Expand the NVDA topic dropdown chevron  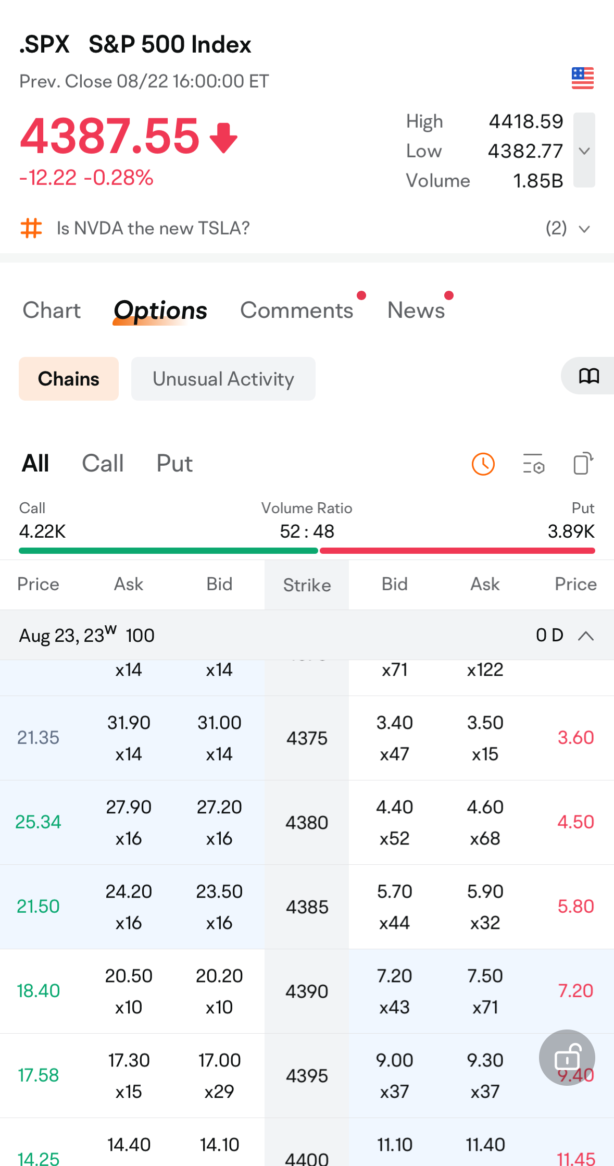pos(584,229)
